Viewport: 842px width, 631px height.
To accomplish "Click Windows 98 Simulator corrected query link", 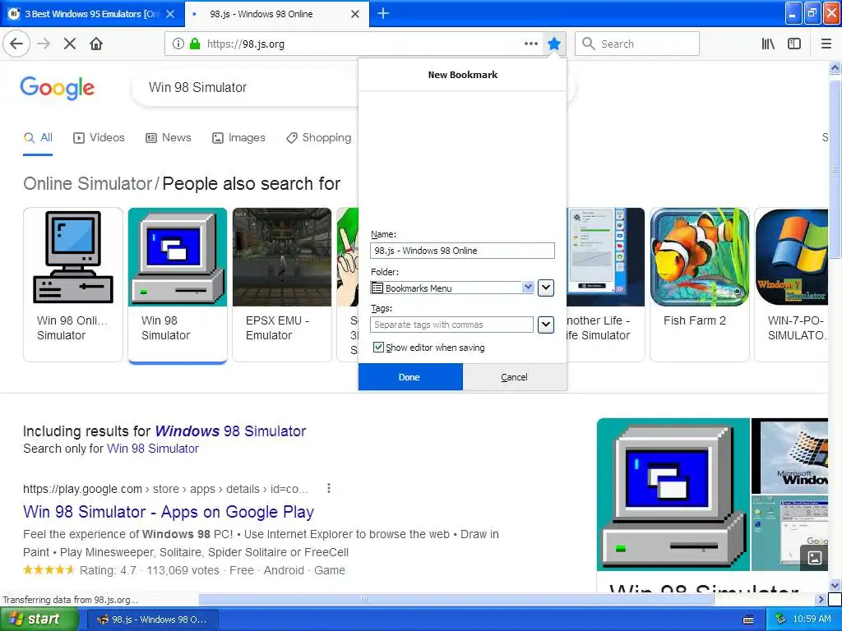I will coord(230,431).
